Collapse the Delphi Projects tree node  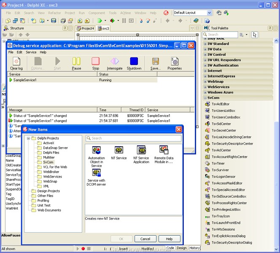pos(28,138)
